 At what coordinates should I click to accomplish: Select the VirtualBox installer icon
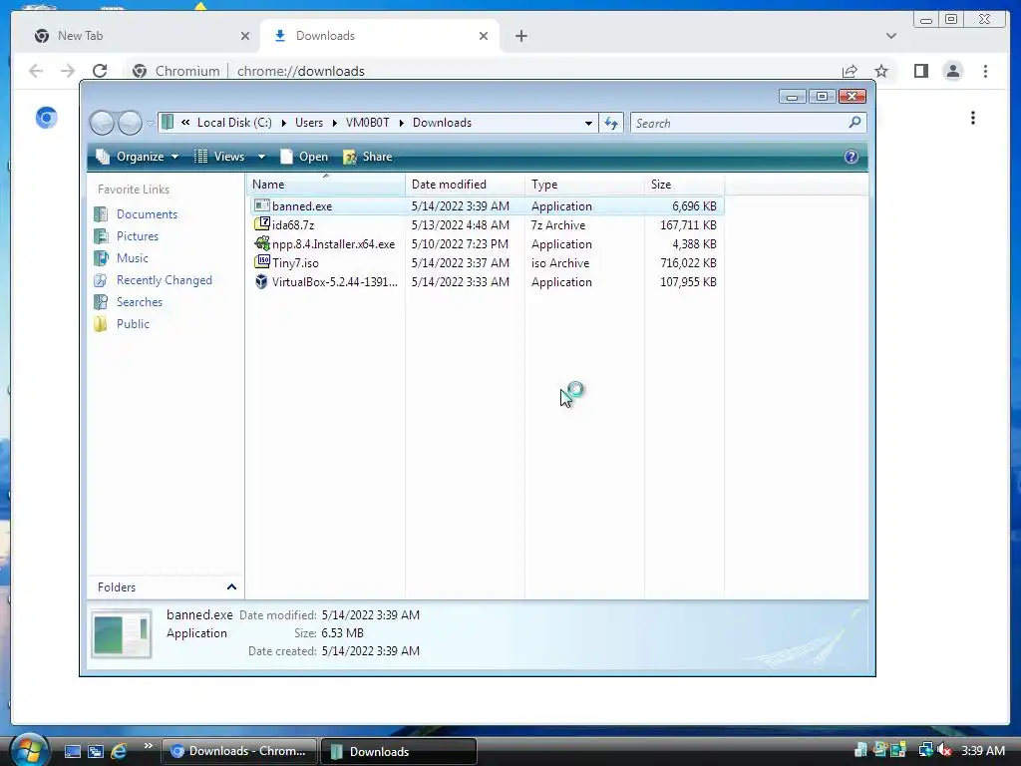[x=262, y=281]
